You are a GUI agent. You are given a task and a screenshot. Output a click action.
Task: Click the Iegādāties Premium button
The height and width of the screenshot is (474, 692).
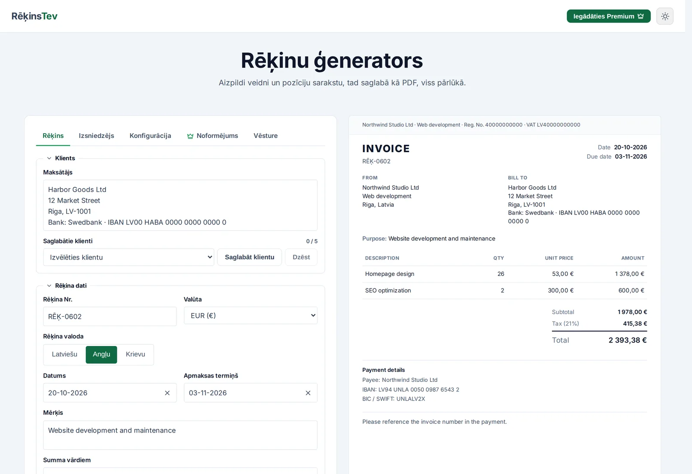[609, 16]
